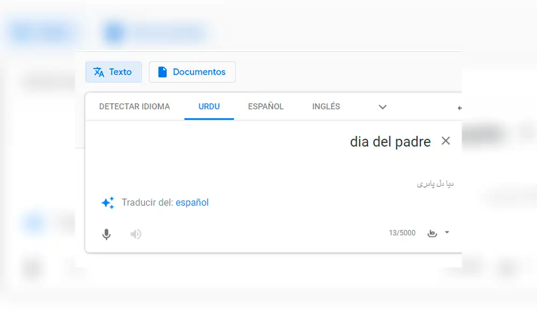The height and width of the screenshot is (317, 537).
Task: Click the español link in the suggestion
Action: [192, 203]
